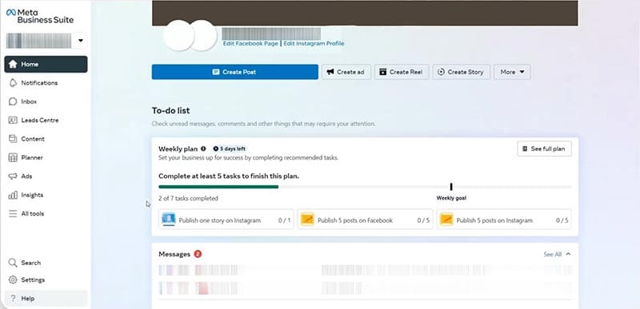Click the Edit Facebook Page link
Screen dimensions: 640x309
(x=250, y=44)
